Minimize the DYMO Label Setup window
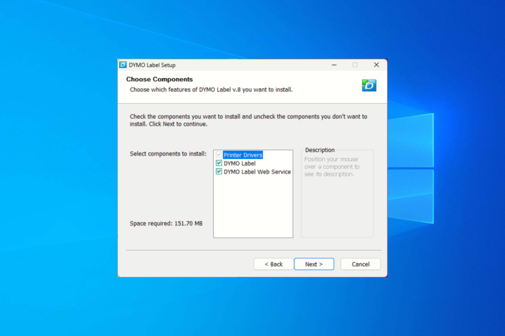This screenshot has height=336, width=505. coord(334,65)
